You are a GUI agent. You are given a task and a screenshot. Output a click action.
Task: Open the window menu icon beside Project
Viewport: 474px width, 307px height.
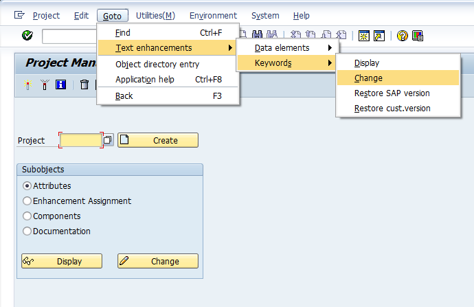click(x=19, y=14)
